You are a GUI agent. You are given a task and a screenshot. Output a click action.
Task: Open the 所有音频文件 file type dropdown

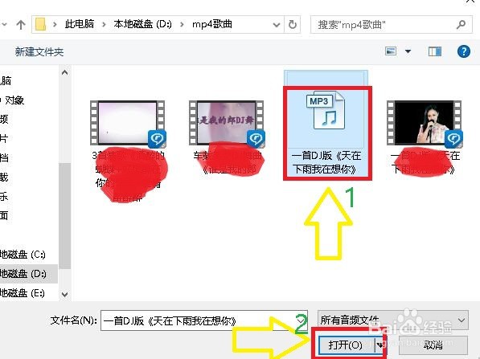[x=392, y=320]
